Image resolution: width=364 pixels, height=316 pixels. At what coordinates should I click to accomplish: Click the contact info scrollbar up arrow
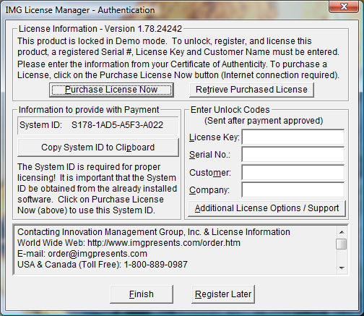tap(342, 232)
